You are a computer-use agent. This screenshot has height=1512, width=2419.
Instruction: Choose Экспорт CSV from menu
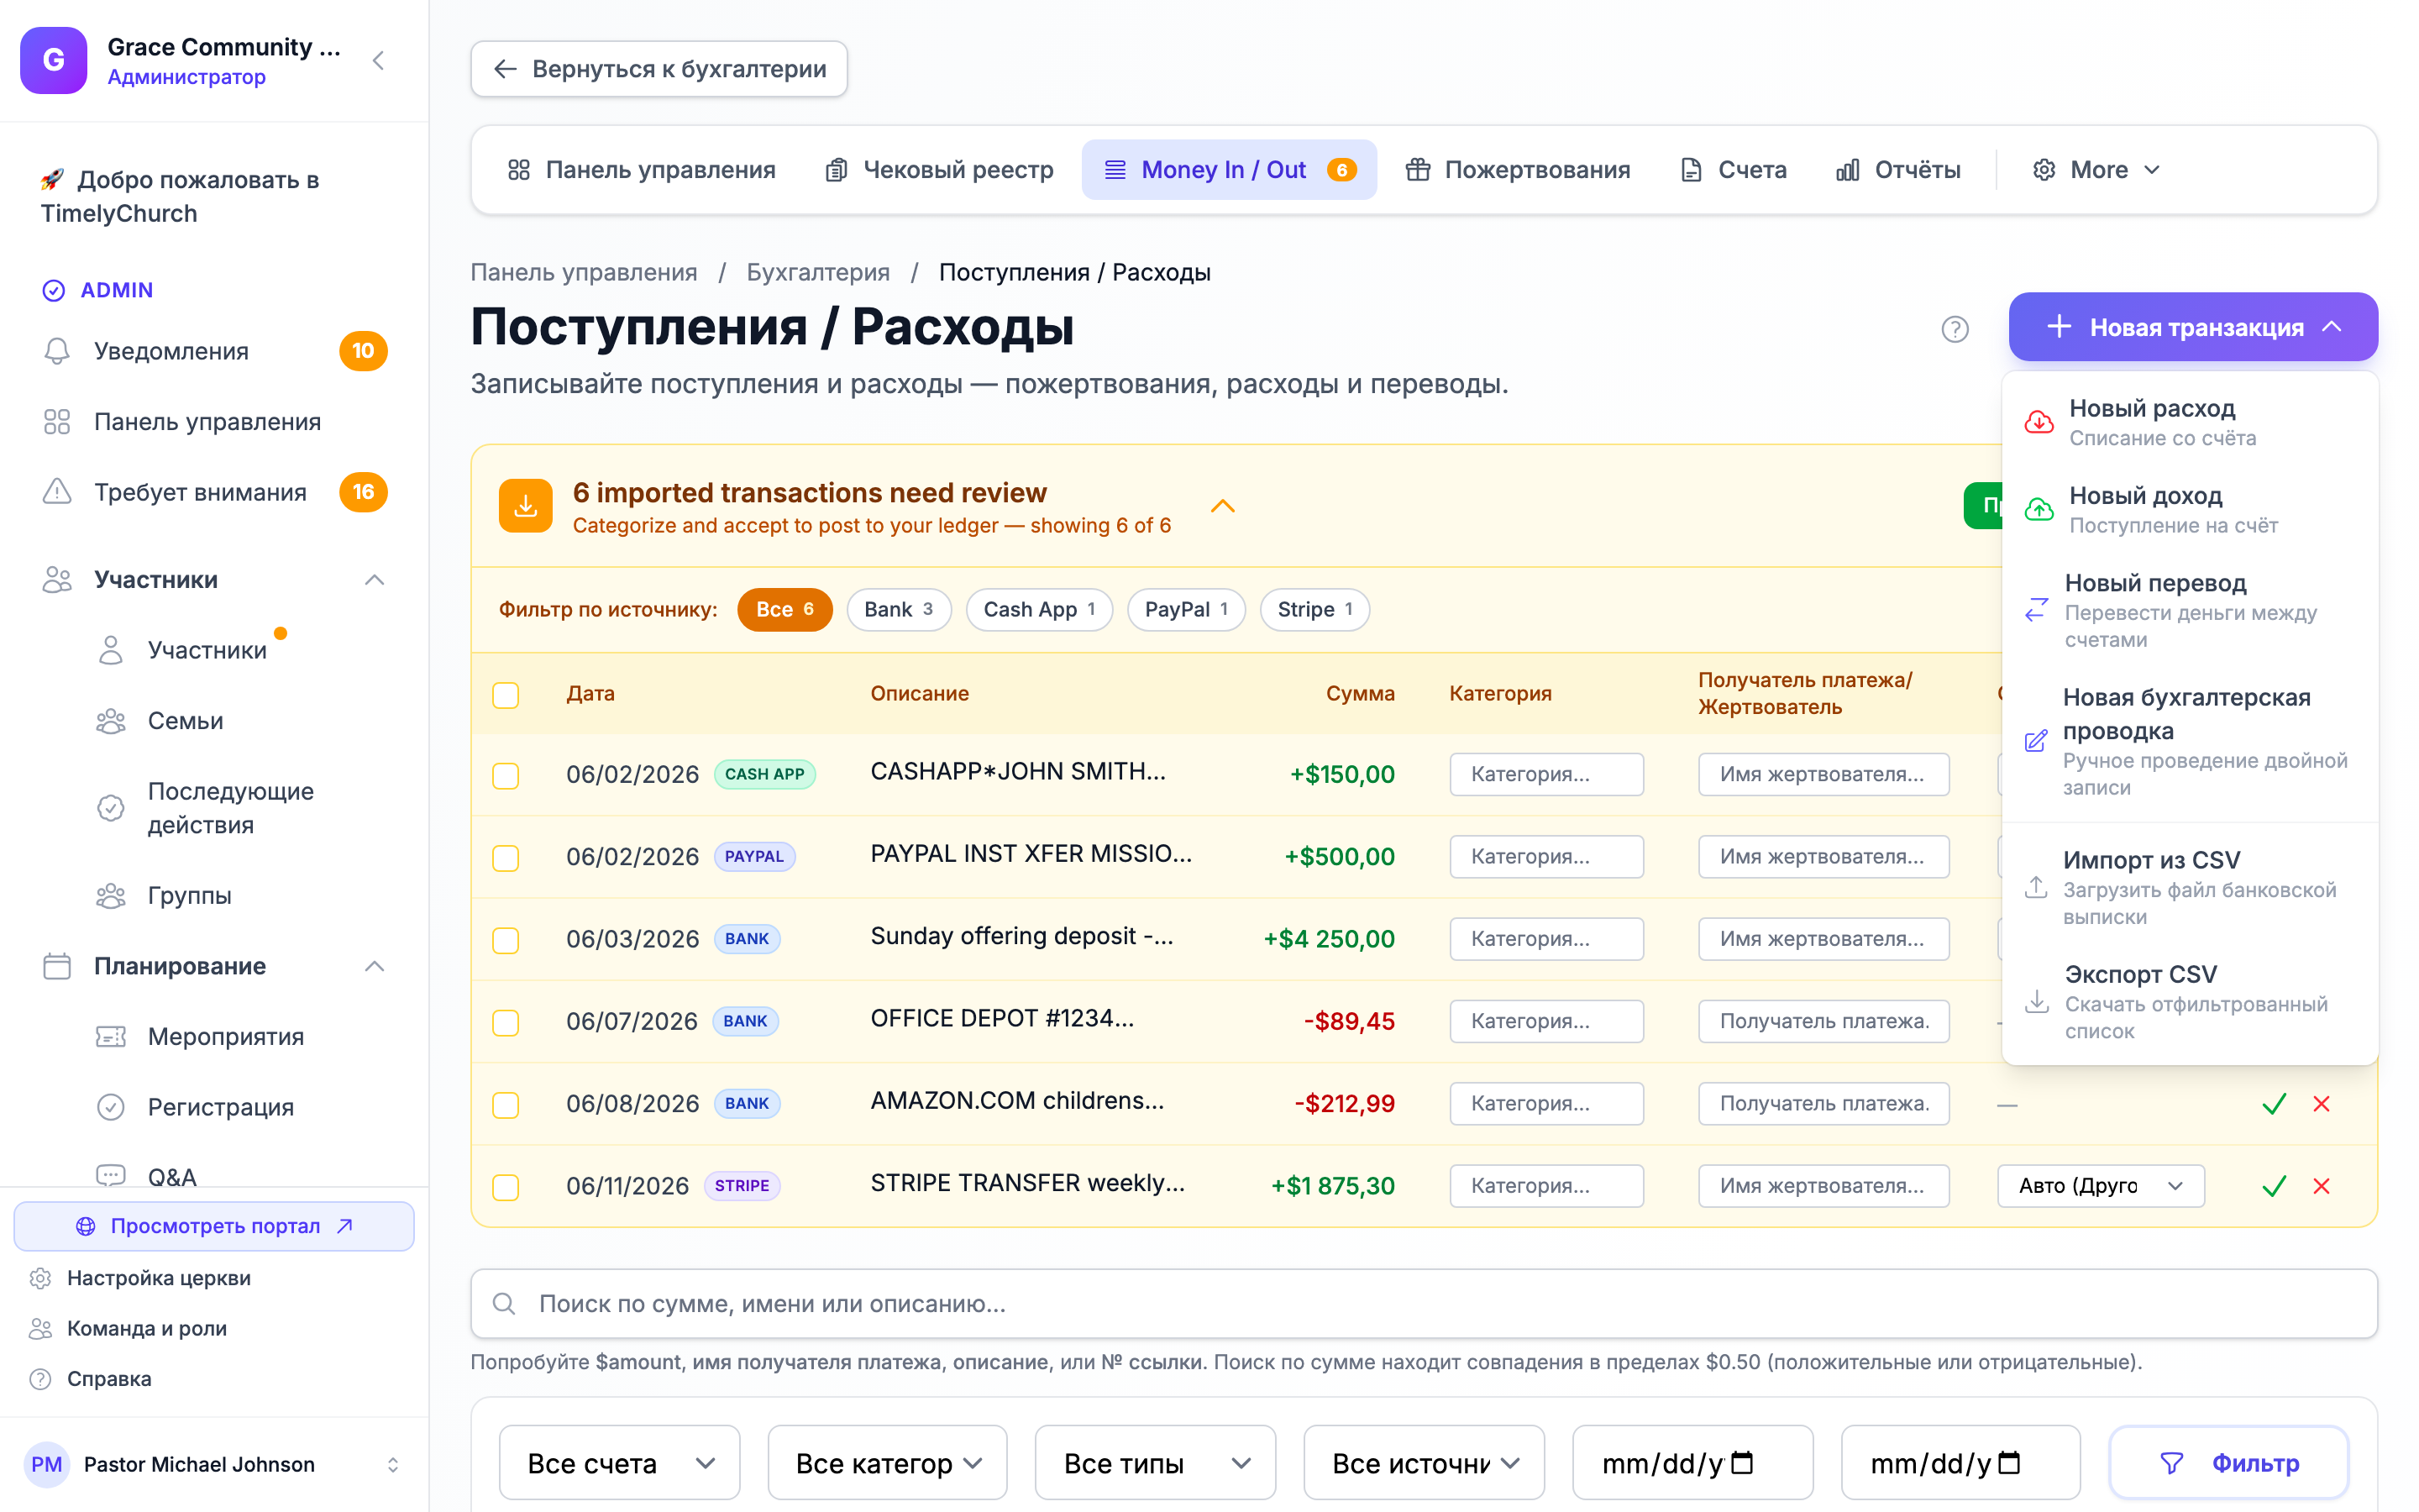tap(2189, 1001)
